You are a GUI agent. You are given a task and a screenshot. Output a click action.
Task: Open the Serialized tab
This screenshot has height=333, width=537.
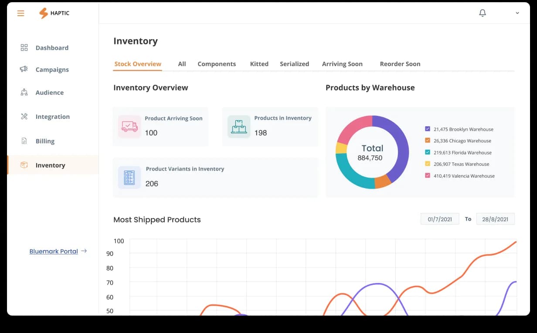[x=295, y=64]
